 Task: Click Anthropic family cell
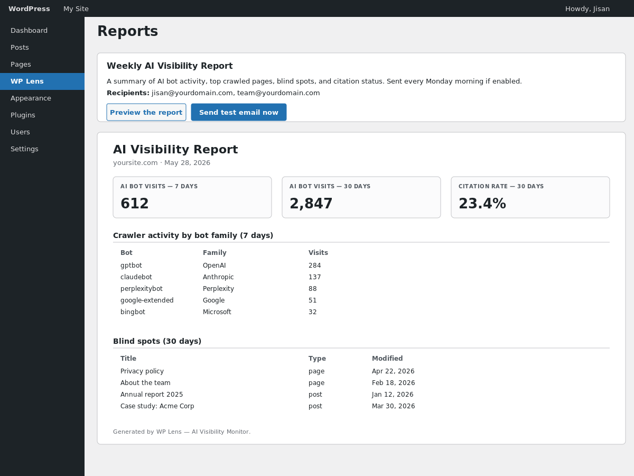tap(218, 277)
